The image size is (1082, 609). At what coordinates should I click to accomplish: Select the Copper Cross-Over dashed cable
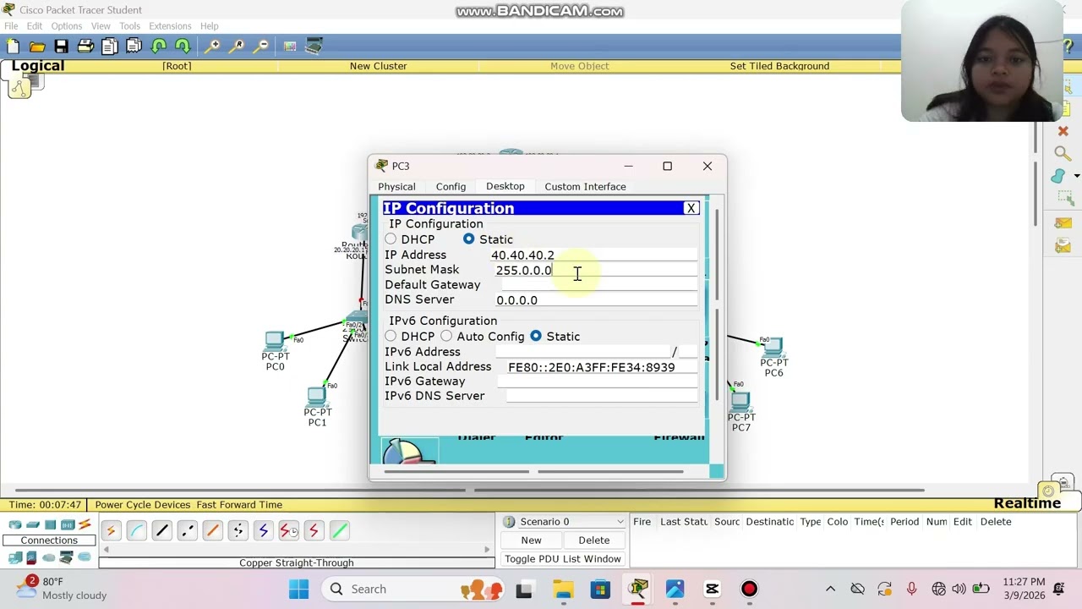pos(187,530)
